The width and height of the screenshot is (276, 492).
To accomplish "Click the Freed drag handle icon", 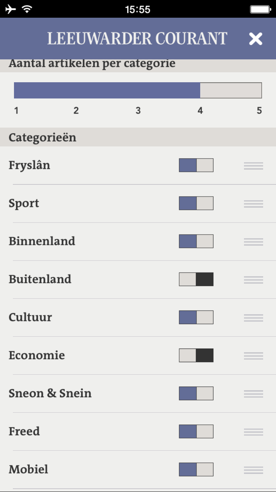I will 254,432.
